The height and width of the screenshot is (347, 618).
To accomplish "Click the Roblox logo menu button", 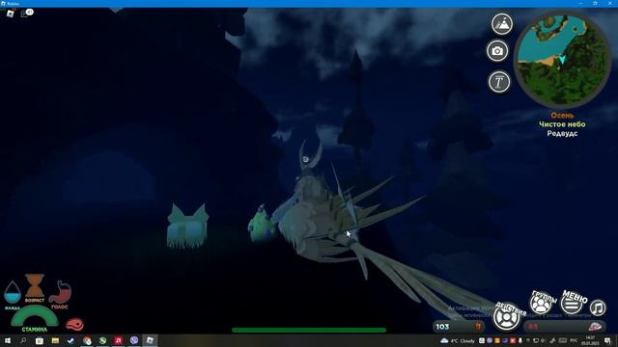I will 10,13.
